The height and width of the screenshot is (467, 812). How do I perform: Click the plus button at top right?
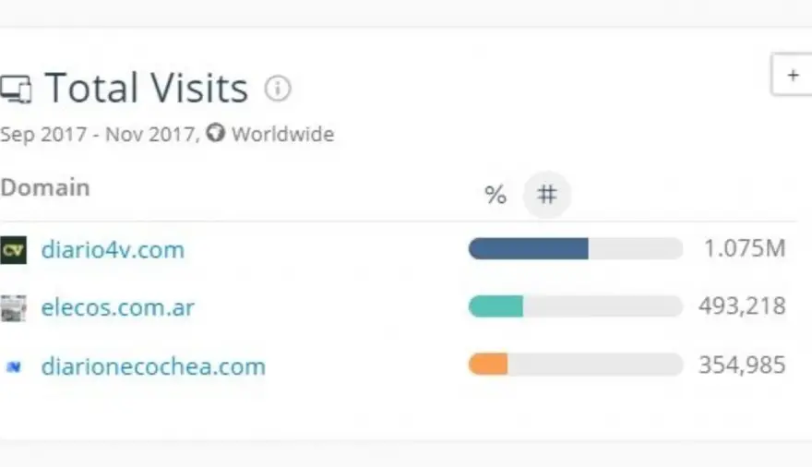coord(792,75)
